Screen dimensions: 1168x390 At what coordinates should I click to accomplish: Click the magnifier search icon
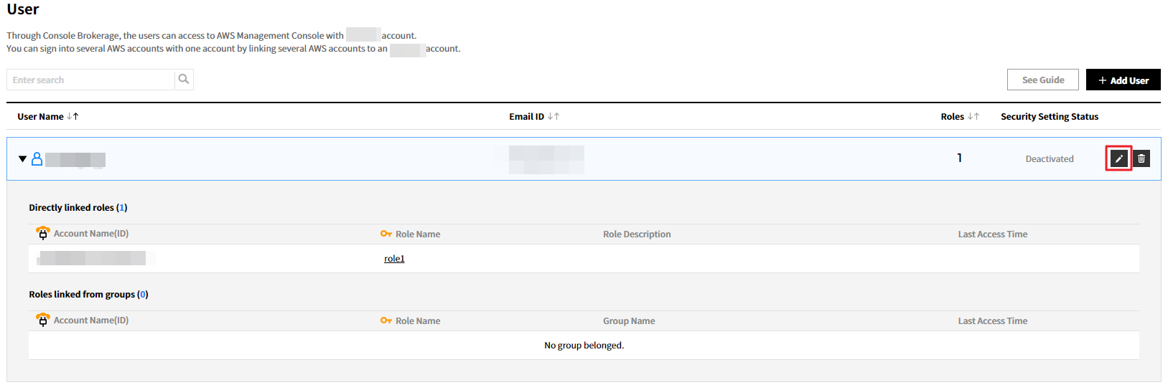[x=184, y=80]
